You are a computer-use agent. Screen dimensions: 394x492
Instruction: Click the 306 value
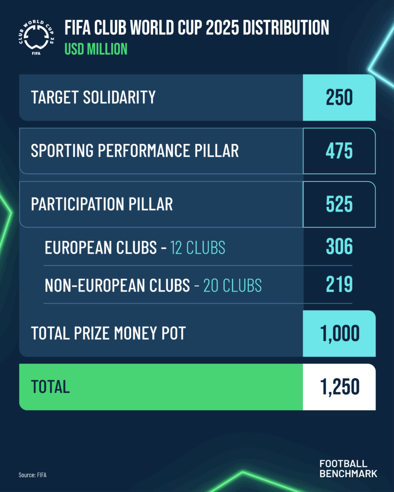point(339,246)
